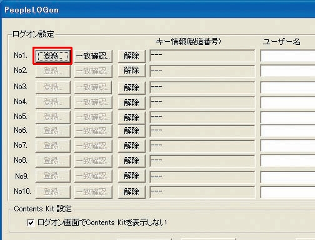
Task: Click the disabled No10 登録 button
Action: [52, 192]
